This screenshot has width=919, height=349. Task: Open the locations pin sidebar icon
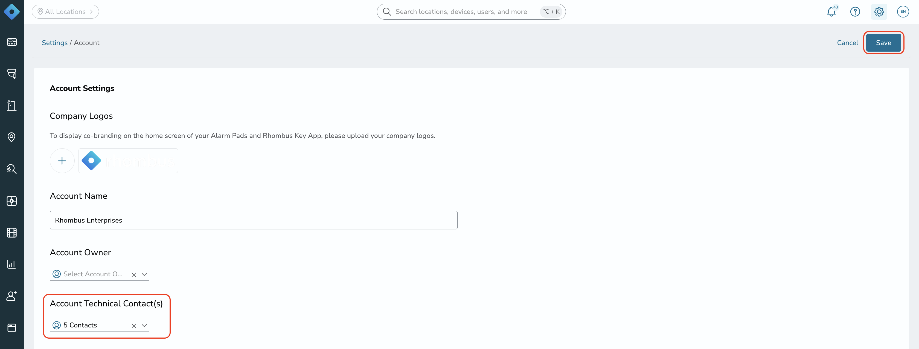click(12, 137)
